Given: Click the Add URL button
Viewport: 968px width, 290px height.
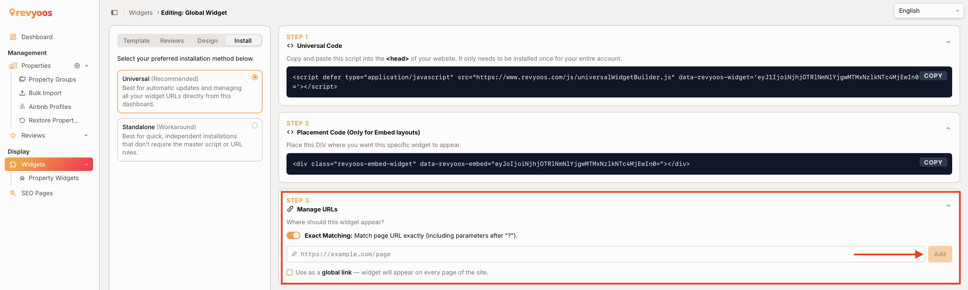Looking at the screenshot, I should click(x=940, y=254).
